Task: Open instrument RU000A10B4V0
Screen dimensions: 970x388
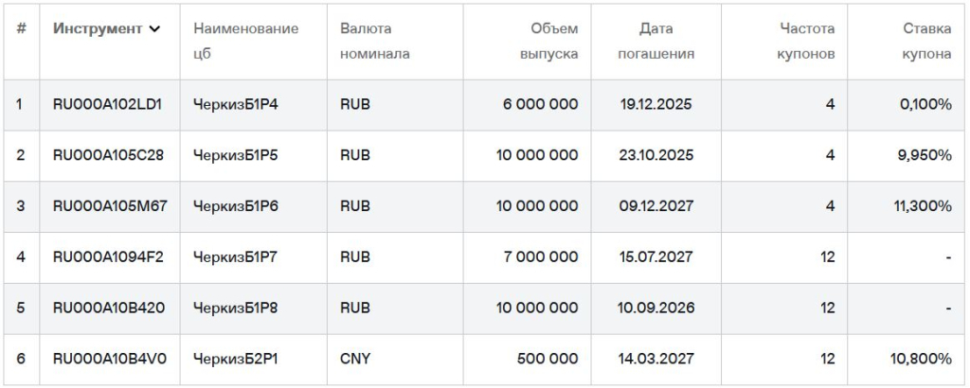Action: click(x=110, y=359)
